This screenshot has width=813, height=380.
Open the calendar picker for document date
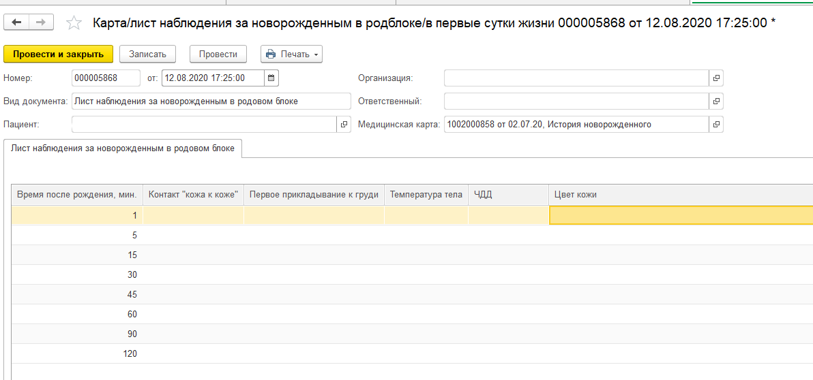tap(271, 78)
